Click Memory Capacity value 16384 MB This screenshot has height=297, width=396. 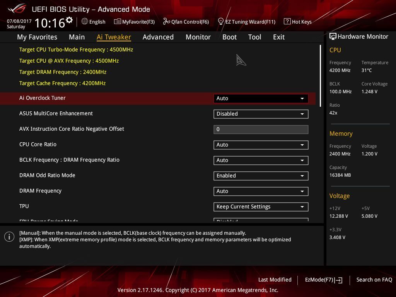coord(340,175)
